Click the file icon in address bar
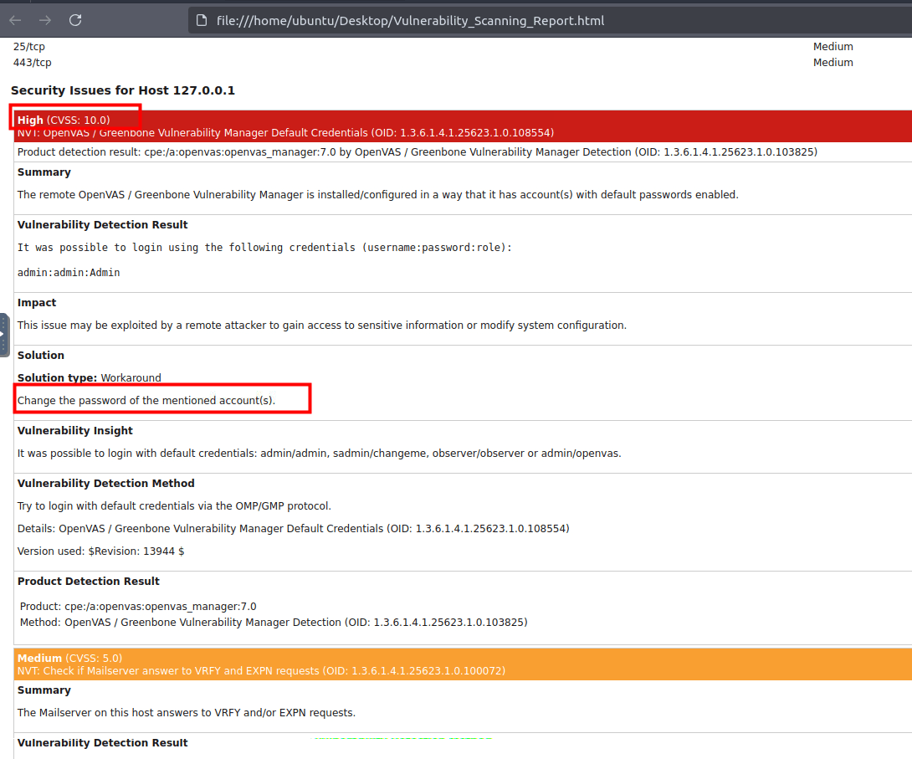This screenshot has width=912, height=759. (200, 20)
